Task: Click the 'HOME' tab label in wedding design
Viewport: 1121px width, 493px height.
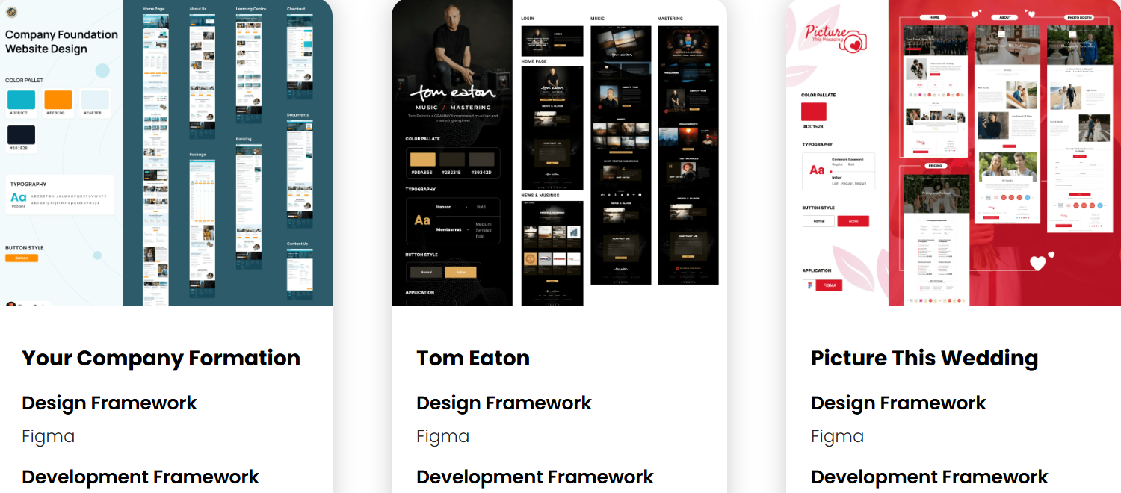Action: pos(933,17)
